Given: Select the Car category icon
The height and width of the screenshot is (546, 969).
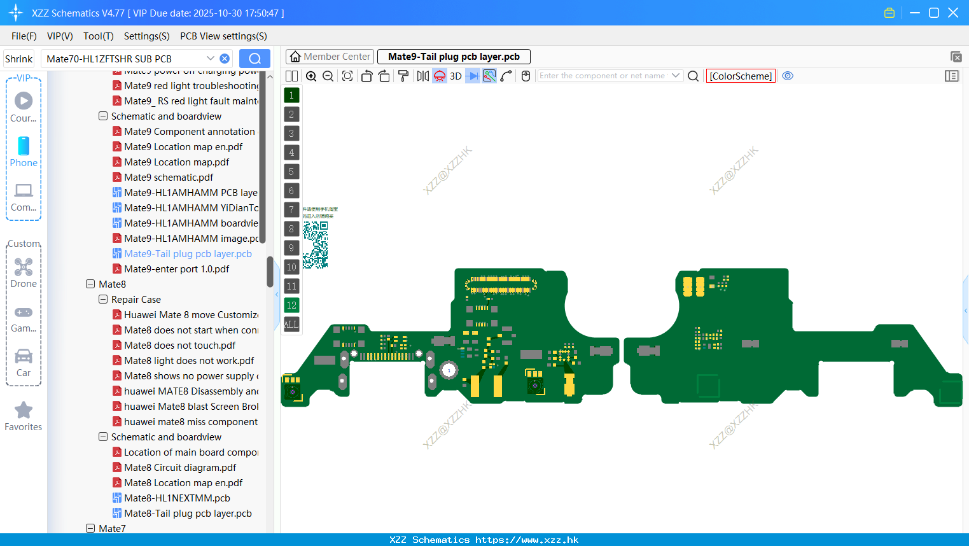Looking at the screenshot, I should tap(24, 356).
